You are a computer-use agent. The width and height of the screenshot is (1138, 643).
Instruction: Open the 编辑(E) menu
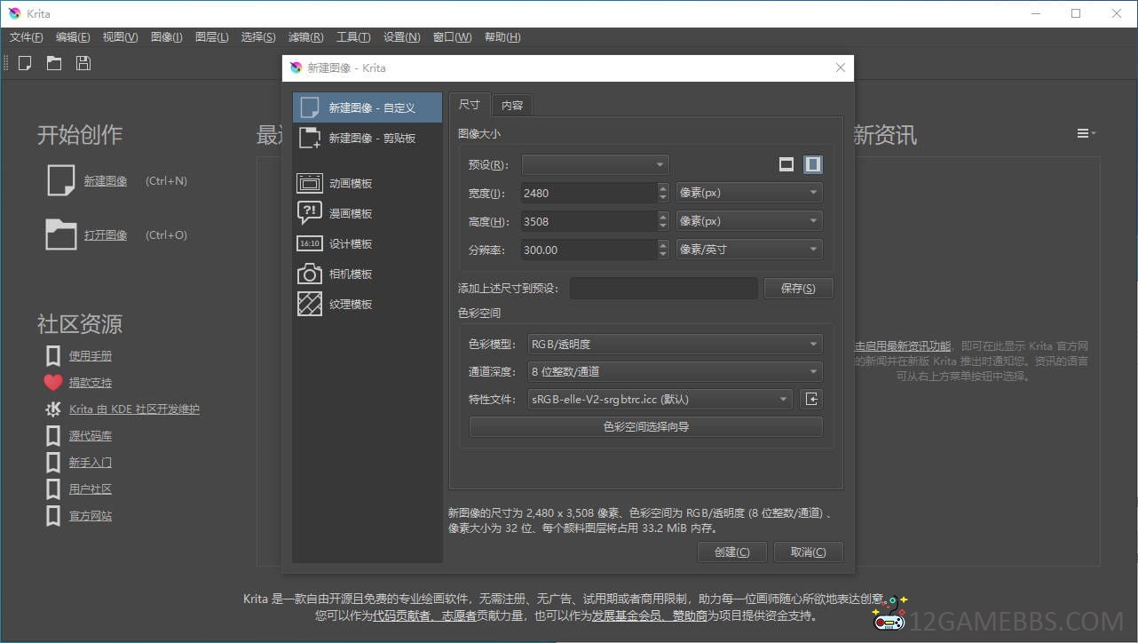point(73,37)
